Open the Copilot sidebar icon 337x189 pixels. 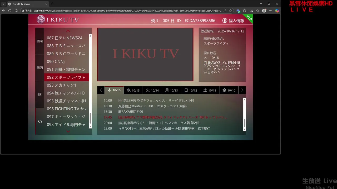[277, 11]
